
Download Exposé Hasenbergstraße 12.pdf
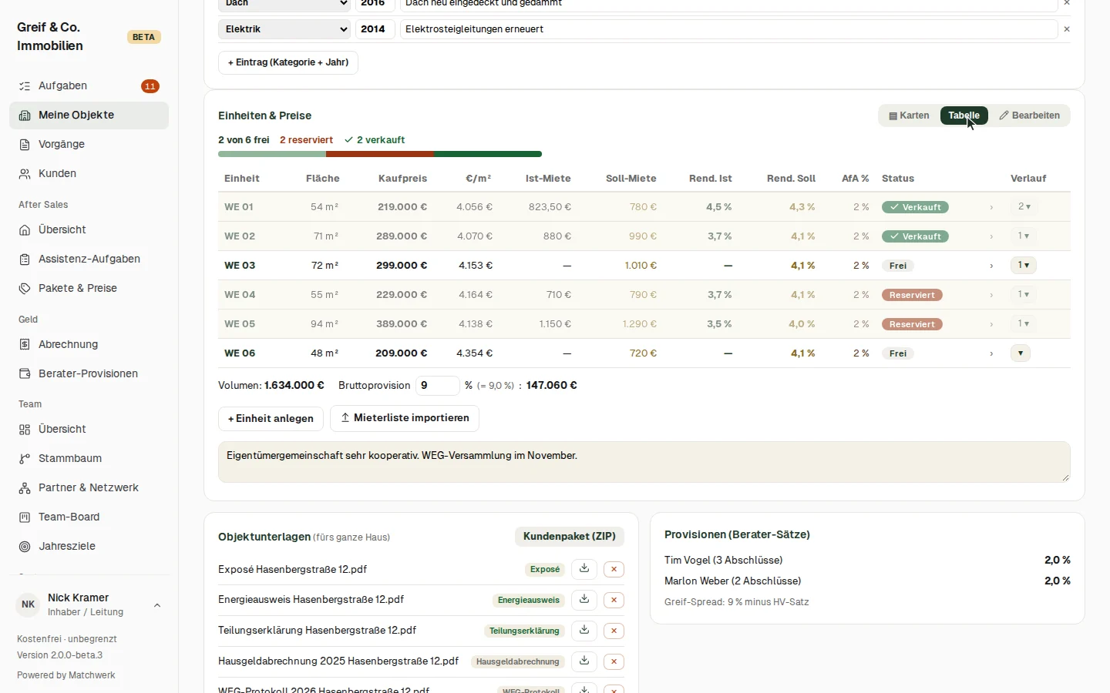(584, 569)
